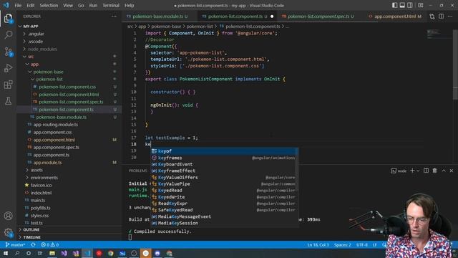Click the synchronize changes icon in status bar
458x258 pixels.
pyautogui.click(x=33, y=244)
